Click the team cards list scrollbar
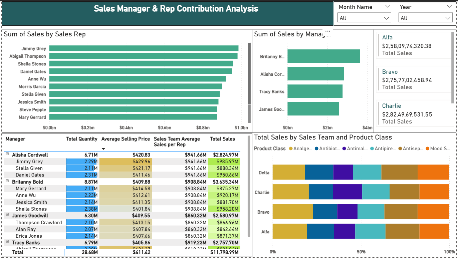Screen dimensions: 458x258 click(453, 67)
